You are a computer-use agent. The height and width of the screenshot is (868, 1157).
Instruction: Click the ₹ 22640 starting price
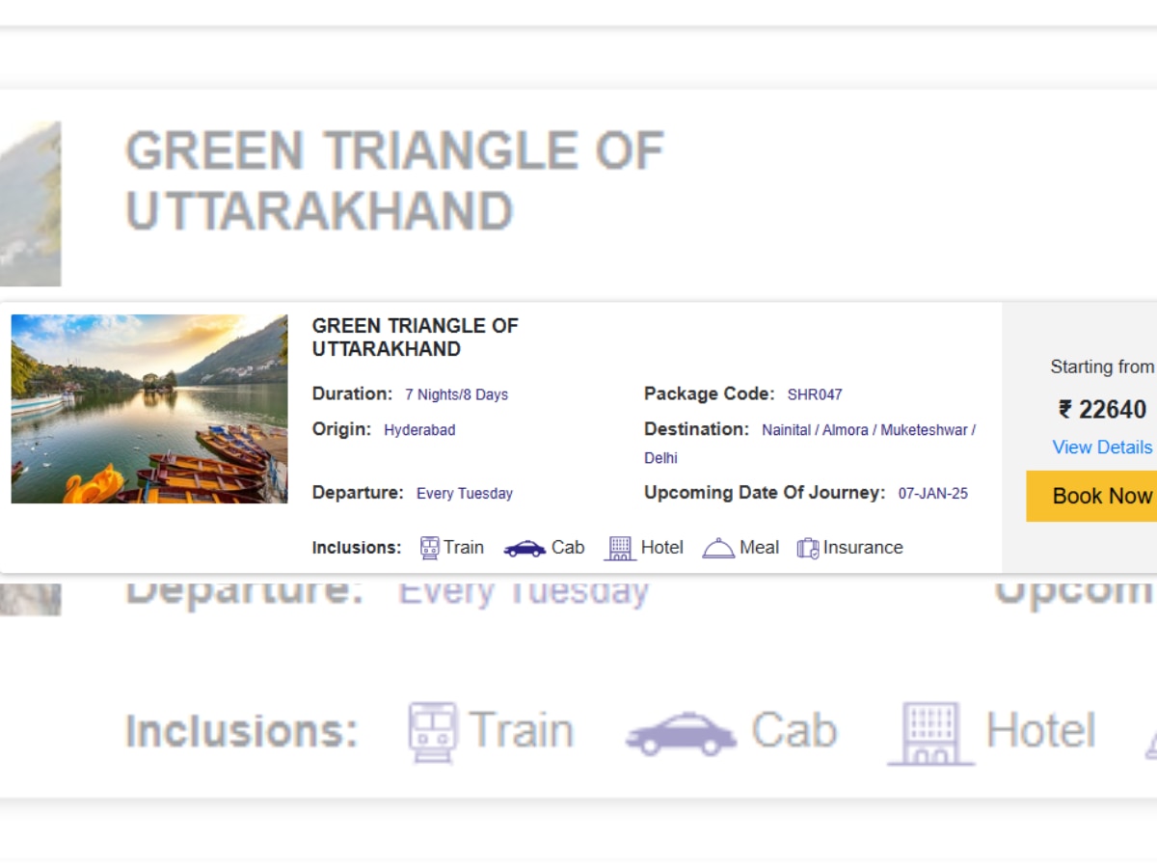coord(1102,410)
